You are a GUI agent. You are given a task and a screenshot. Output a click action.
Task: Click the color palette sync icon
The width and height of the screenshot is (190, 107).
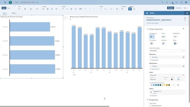pyautogui.click(x=178, y=85)
